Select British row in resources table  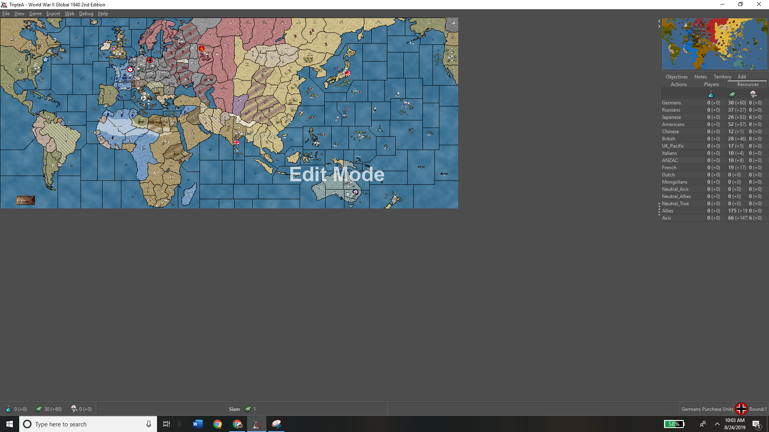pyautogui.click(x=714, y=139)
